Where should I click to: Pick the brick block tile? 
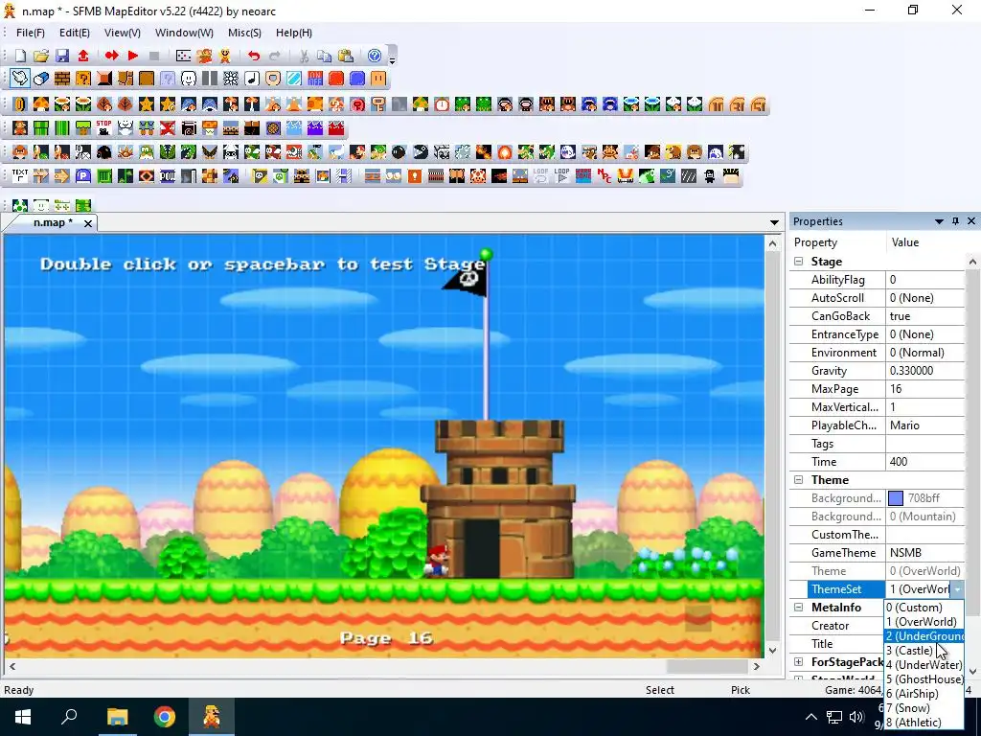pyautogui.click(x=62, y=79)
